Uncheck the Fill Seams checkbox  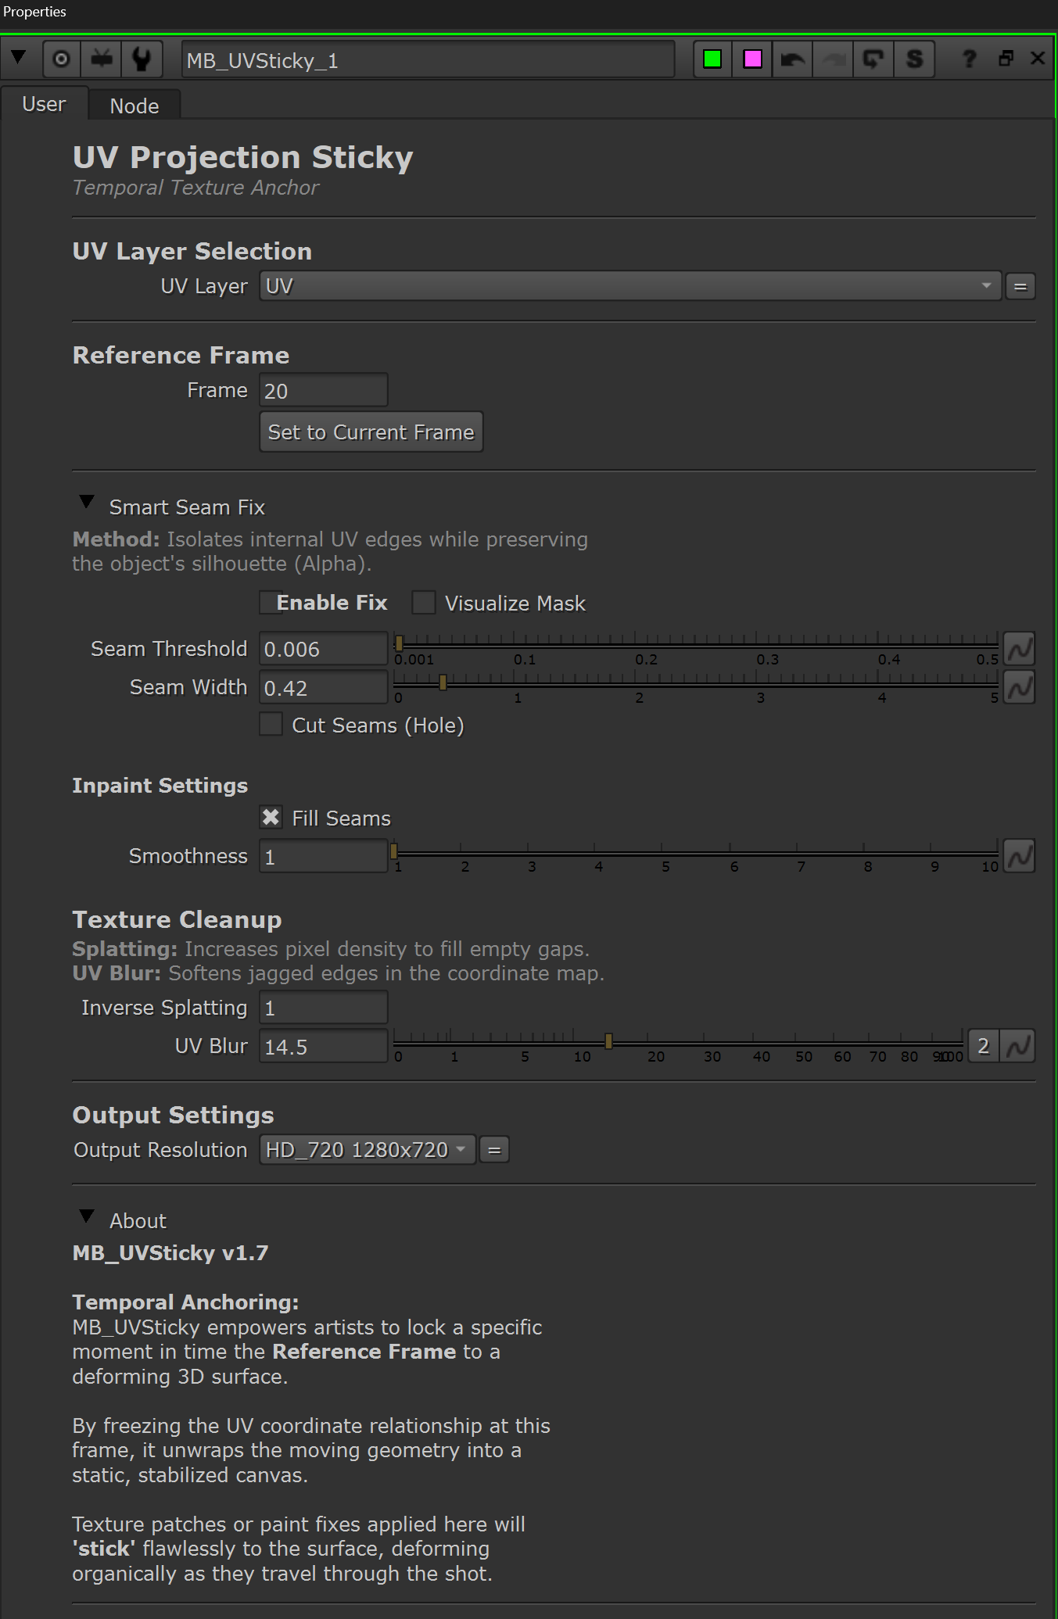[271, 818]
